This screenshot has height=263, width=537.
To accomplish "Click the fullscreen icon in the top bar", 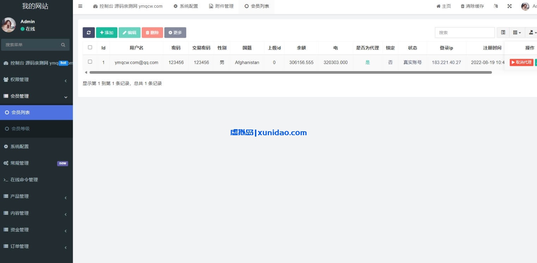I will click(509, 6).
